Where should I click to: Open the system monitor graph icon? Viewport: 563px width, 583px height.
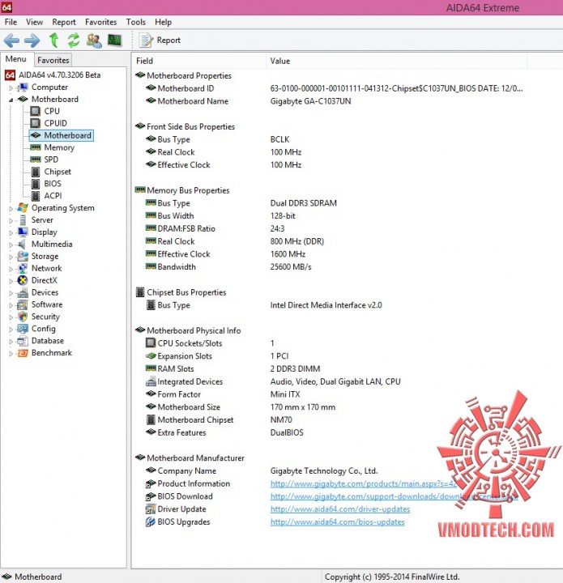[114, 40]
